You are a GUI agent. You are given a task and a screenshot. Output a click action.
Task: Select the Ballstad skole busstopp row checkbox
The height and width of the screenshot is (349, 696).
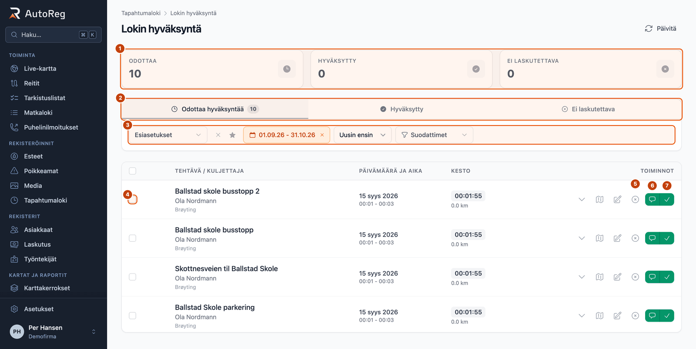tap(133, 238)
